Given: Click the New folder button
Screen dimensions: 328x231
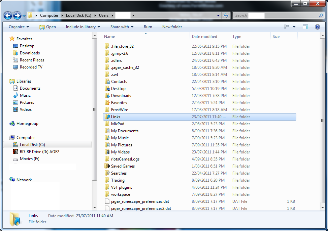Looking at the screenshot, I should (172, 27).
